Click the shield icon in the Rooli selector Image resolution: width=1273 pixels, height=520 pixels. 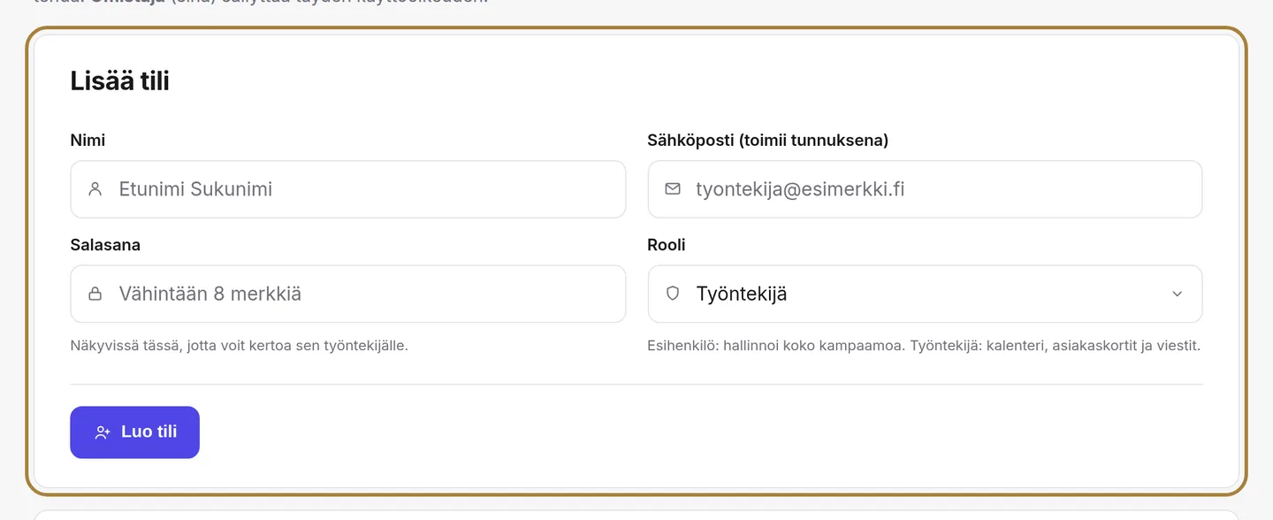[673, 294]
